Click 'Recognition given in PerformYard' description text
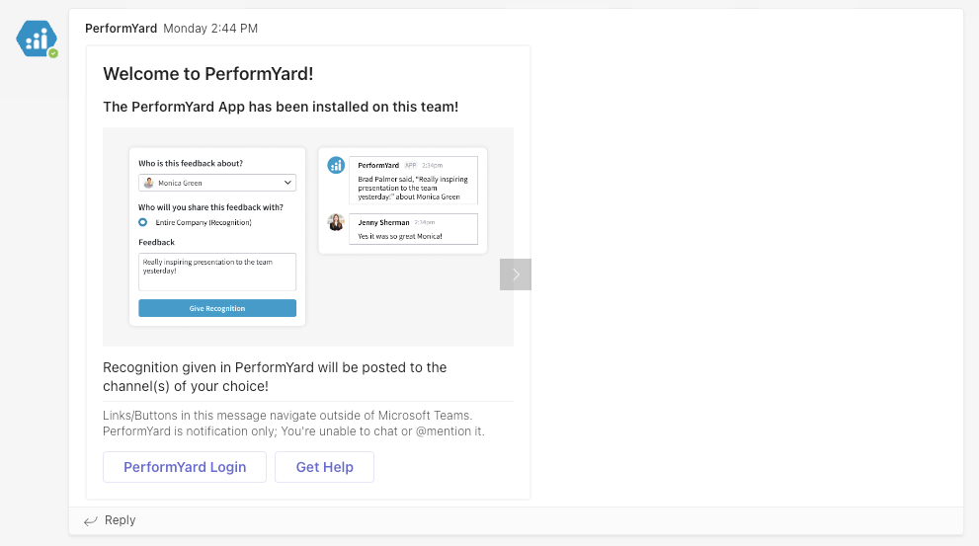The image size is (979, 546). coord(275,377)
